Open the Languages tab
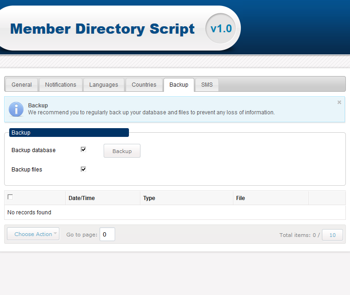This screenshot has height=295, width=350. (104, 85)
